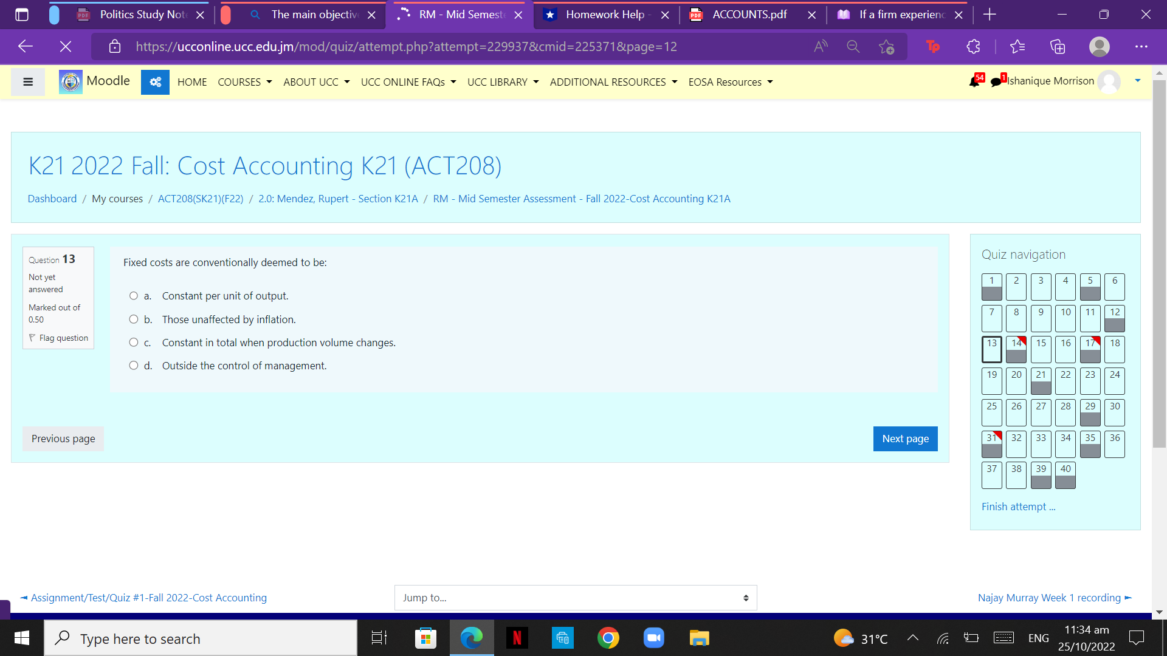Open the Moodle notifications bell icon
Image resolution: width=1167 pixels, height=656 pixels.
(974, 82)
